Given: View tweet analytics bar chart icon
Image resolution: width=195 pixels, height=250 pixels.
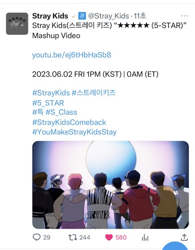Looking at the screenshot, I should 145,237.
